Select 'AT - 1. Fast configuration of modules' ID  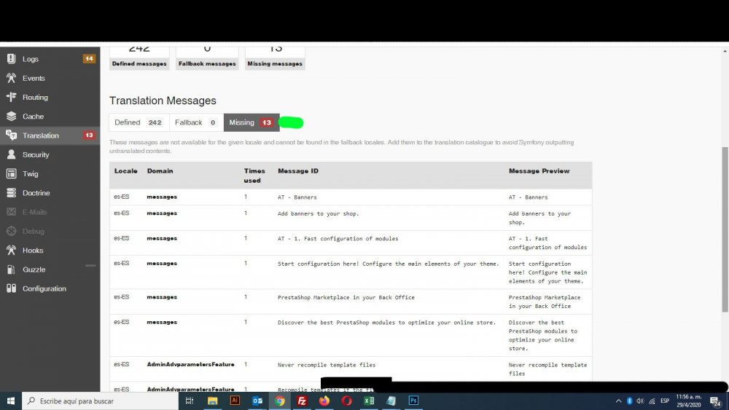click(x=338, y=239)
